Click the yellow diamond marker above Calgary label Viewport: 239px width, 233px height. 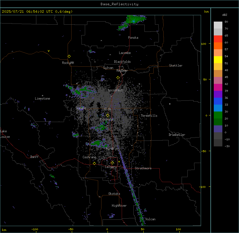pos(112,163)
